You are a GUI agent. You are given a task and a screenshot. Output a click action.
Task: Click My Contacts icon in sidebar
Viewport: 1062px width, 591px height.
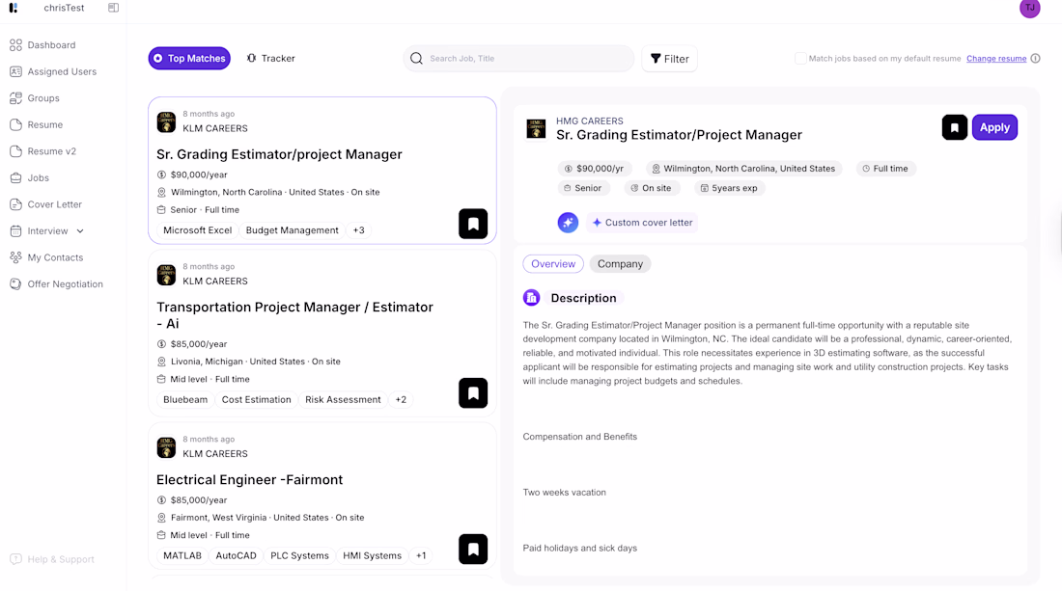point(15,257)
